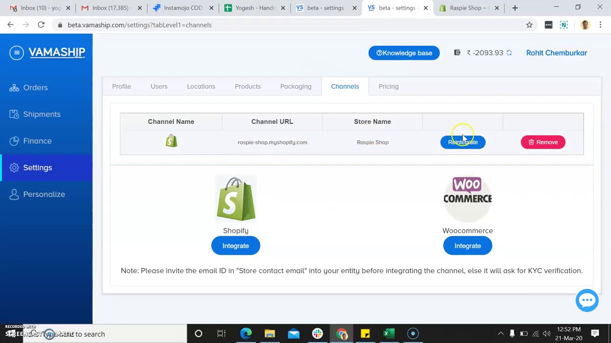Open the Finance section icon

(x=14, y=141)
